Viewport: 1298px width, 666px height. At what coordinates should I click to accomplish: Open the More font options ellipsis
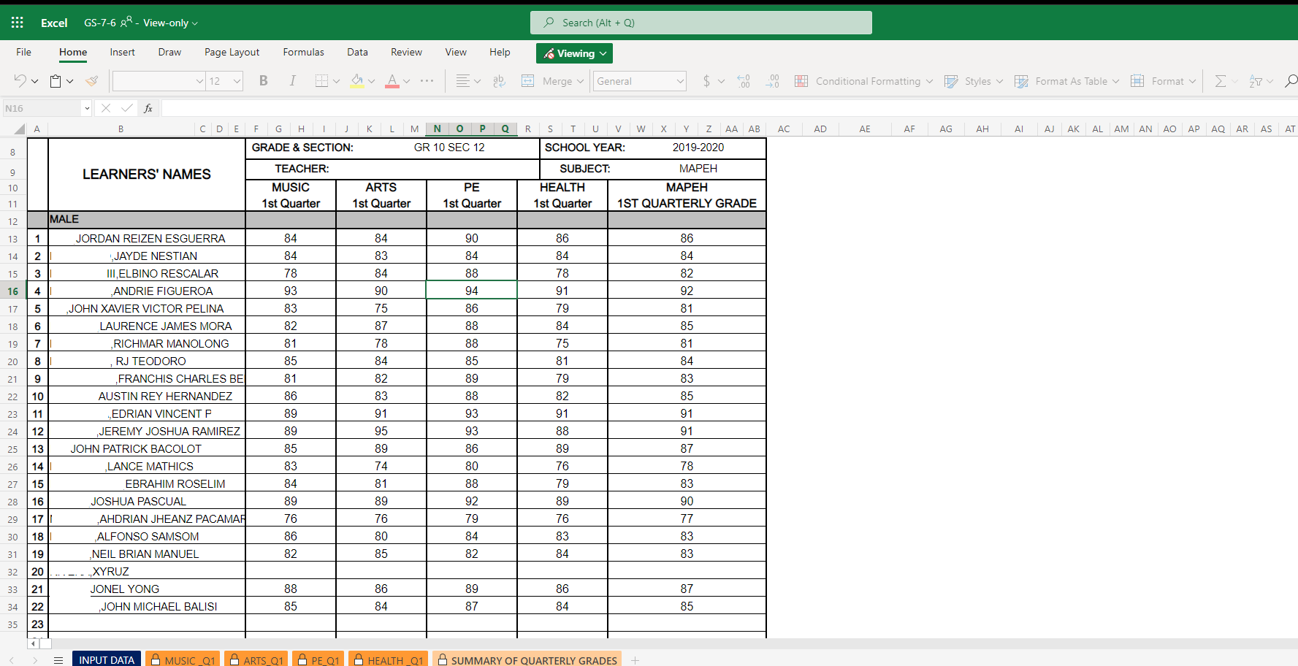[x=427, y=81]
